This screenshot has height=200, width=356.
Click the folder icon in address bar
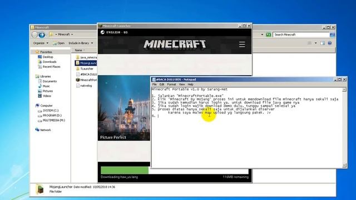52,34
